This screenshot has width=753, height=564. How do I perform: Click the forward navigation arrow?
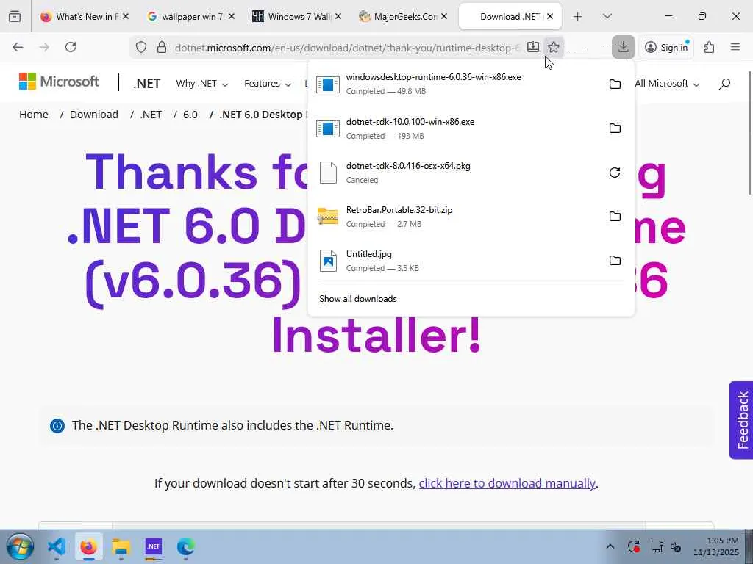[44, 47]
